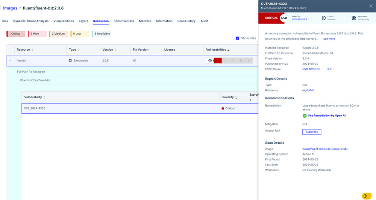
Task: Click the Fixed Version 3.0.4 value
Action: (306, 59)
